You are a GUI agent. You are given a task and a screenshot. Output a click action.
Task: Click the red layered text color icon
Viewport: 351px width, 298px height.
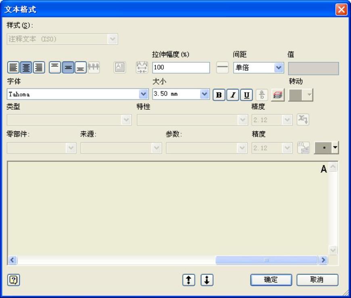[278, 95]
